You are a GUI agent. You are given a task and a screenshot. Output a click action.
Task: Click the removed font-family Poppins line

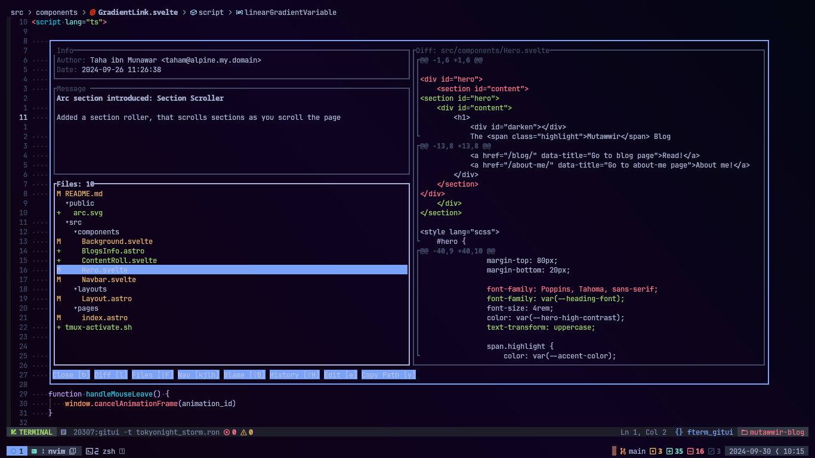click(572, 289)
